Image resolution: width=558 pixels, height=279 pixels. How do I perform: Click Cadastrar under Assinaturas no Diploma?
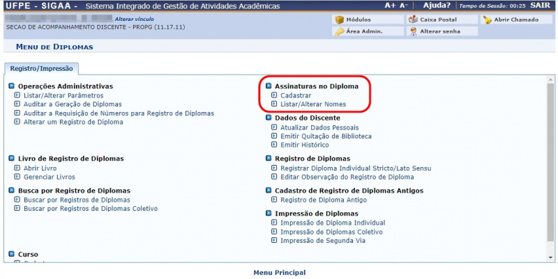(x=296, y=95)
